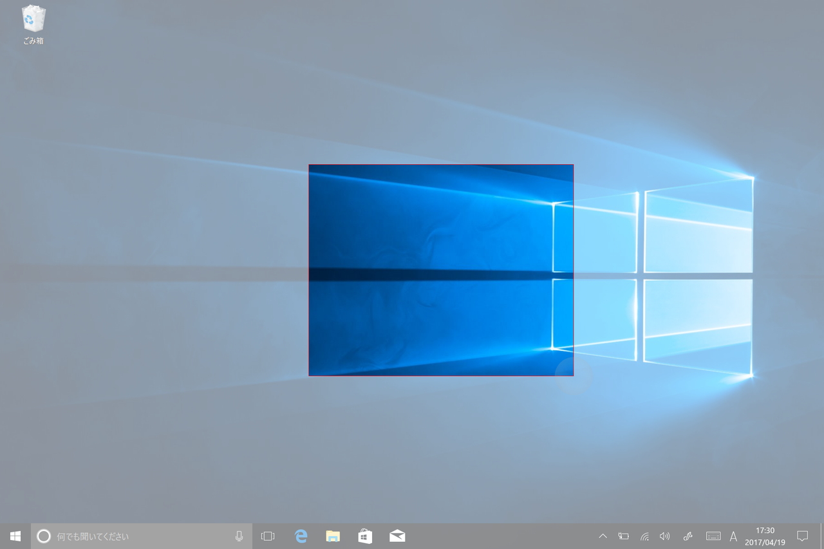This screenshot has width=824, height=549.
Task: Open the Windows Start menu
Action: [x=15, y=536]
